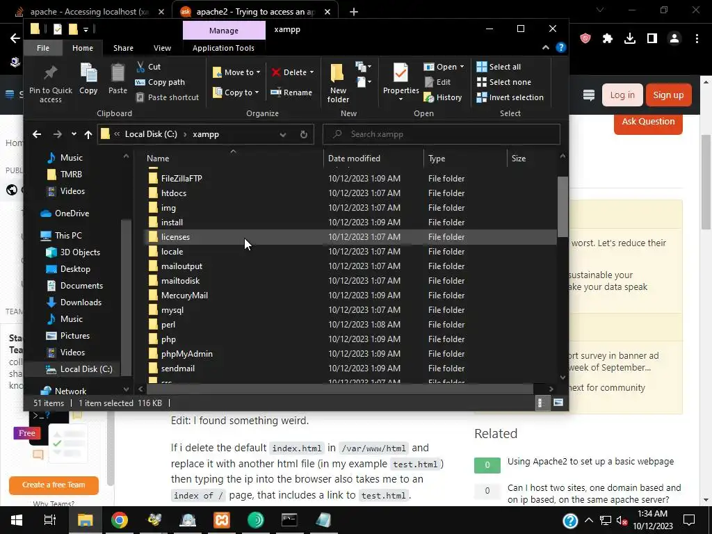Open the Delete dropdown in ribbon

click(x=293, y=72)
